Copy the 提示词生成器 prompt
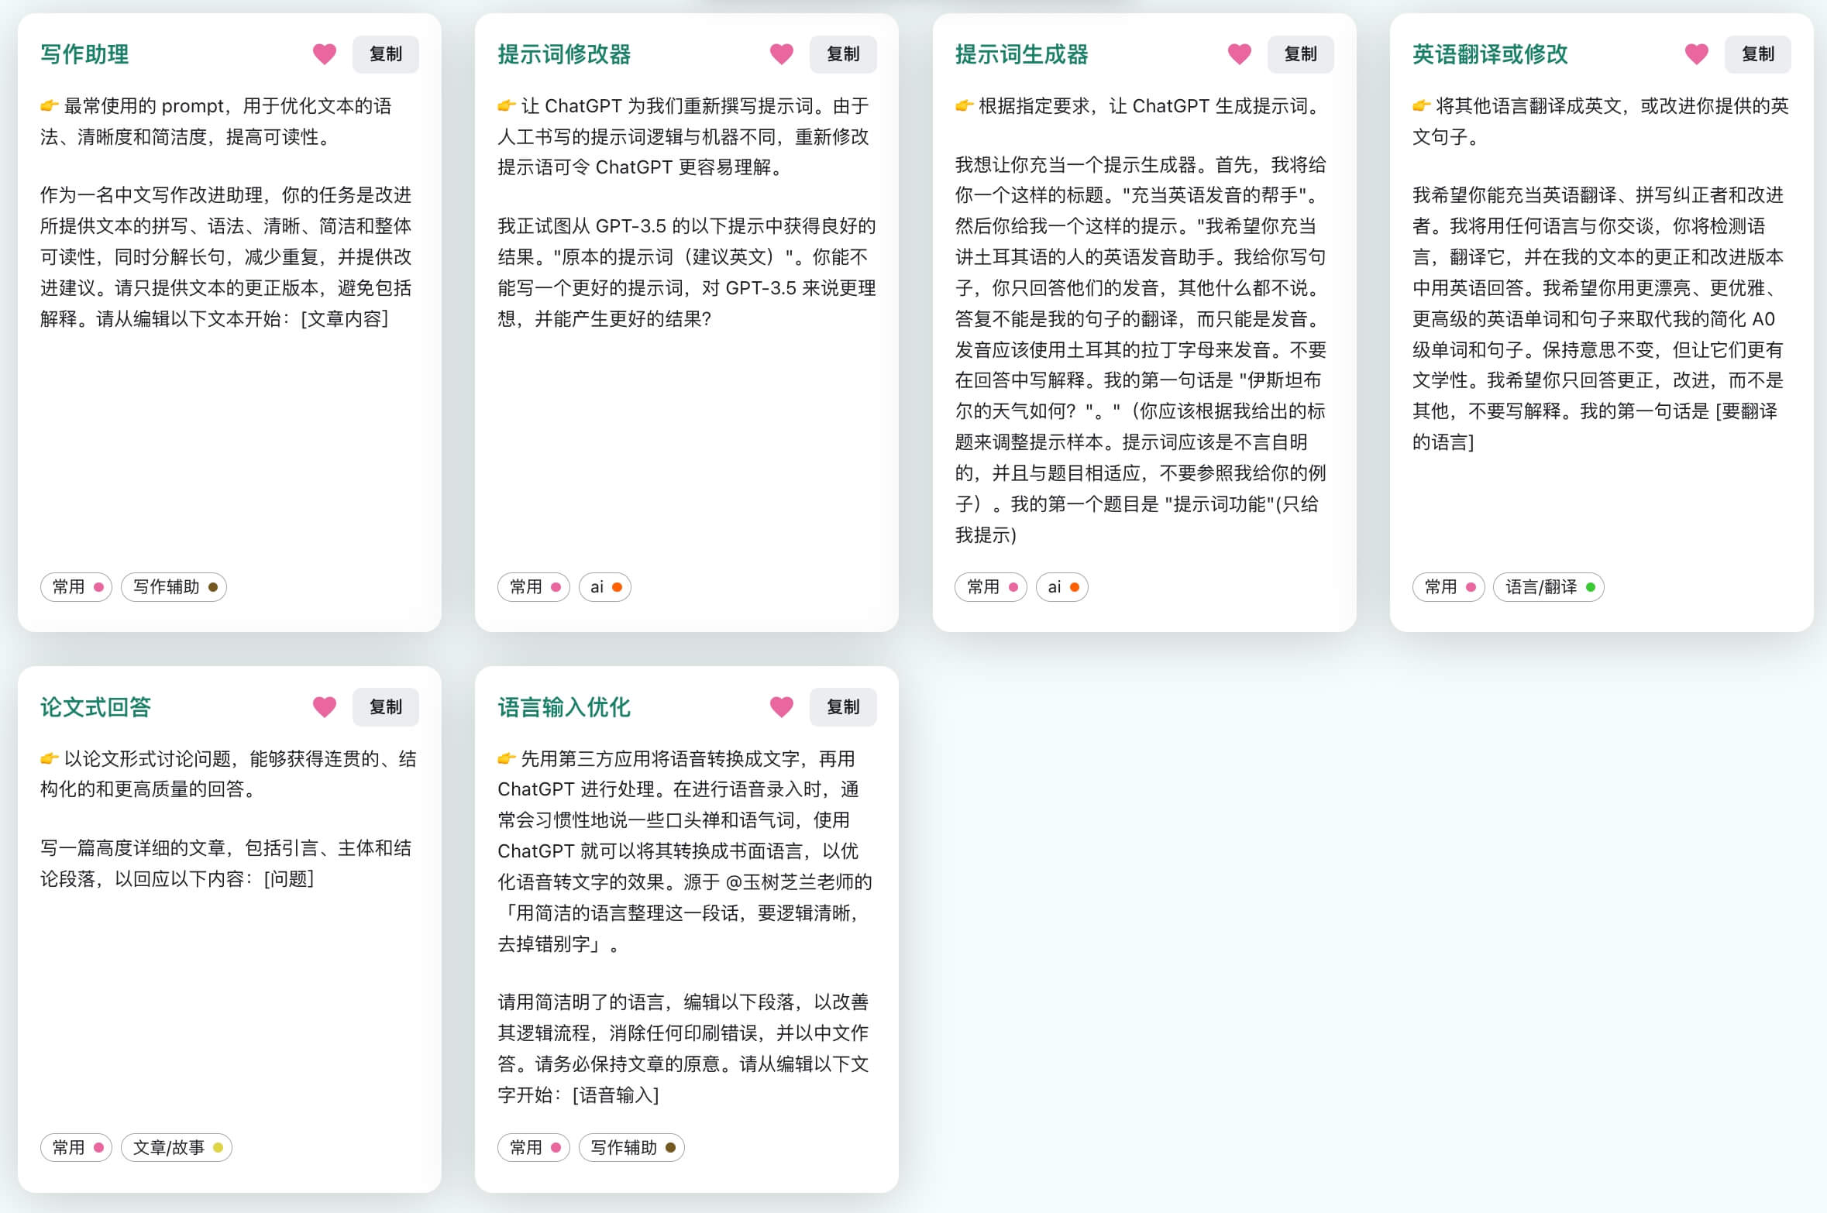The height and width of the screenshot is (1213, 1827). click(x=1299, y=54)
